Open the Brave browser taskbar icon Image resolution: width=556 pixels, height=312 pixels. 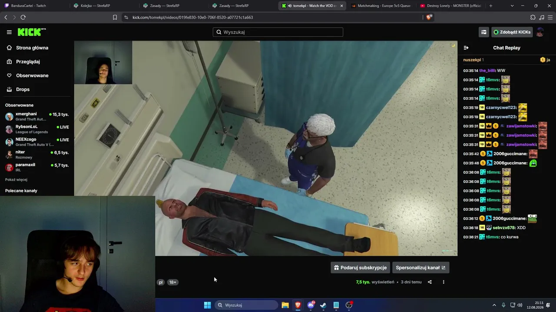click(x=298, y=305)
